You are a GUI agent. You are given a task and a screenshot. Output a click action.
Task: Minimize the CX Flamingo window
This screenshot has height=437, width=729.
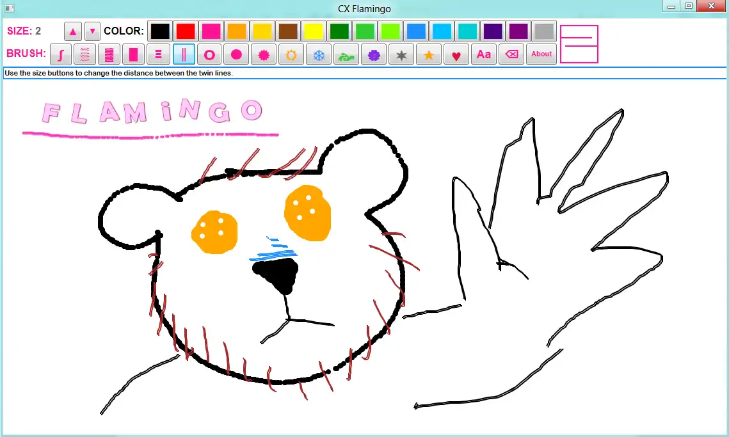pyautogui.click(x=671, y=6)
